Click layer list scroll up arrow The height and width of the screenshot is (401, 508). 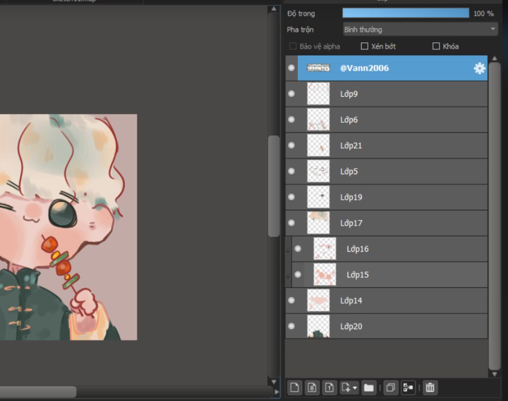point(495,59)
